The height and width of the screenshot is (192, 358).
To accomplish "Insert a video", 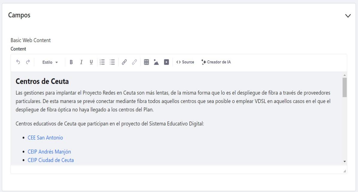I will [167, 62].
